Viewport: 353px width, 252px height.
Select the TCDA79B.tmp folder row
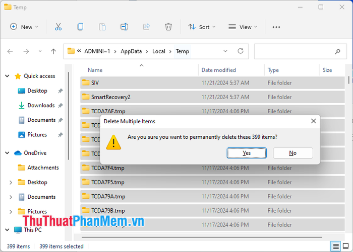point(212,210)
